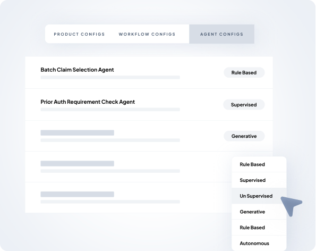
Task: Choose the lower Rule Based option in the list
Action: point(259,228)
